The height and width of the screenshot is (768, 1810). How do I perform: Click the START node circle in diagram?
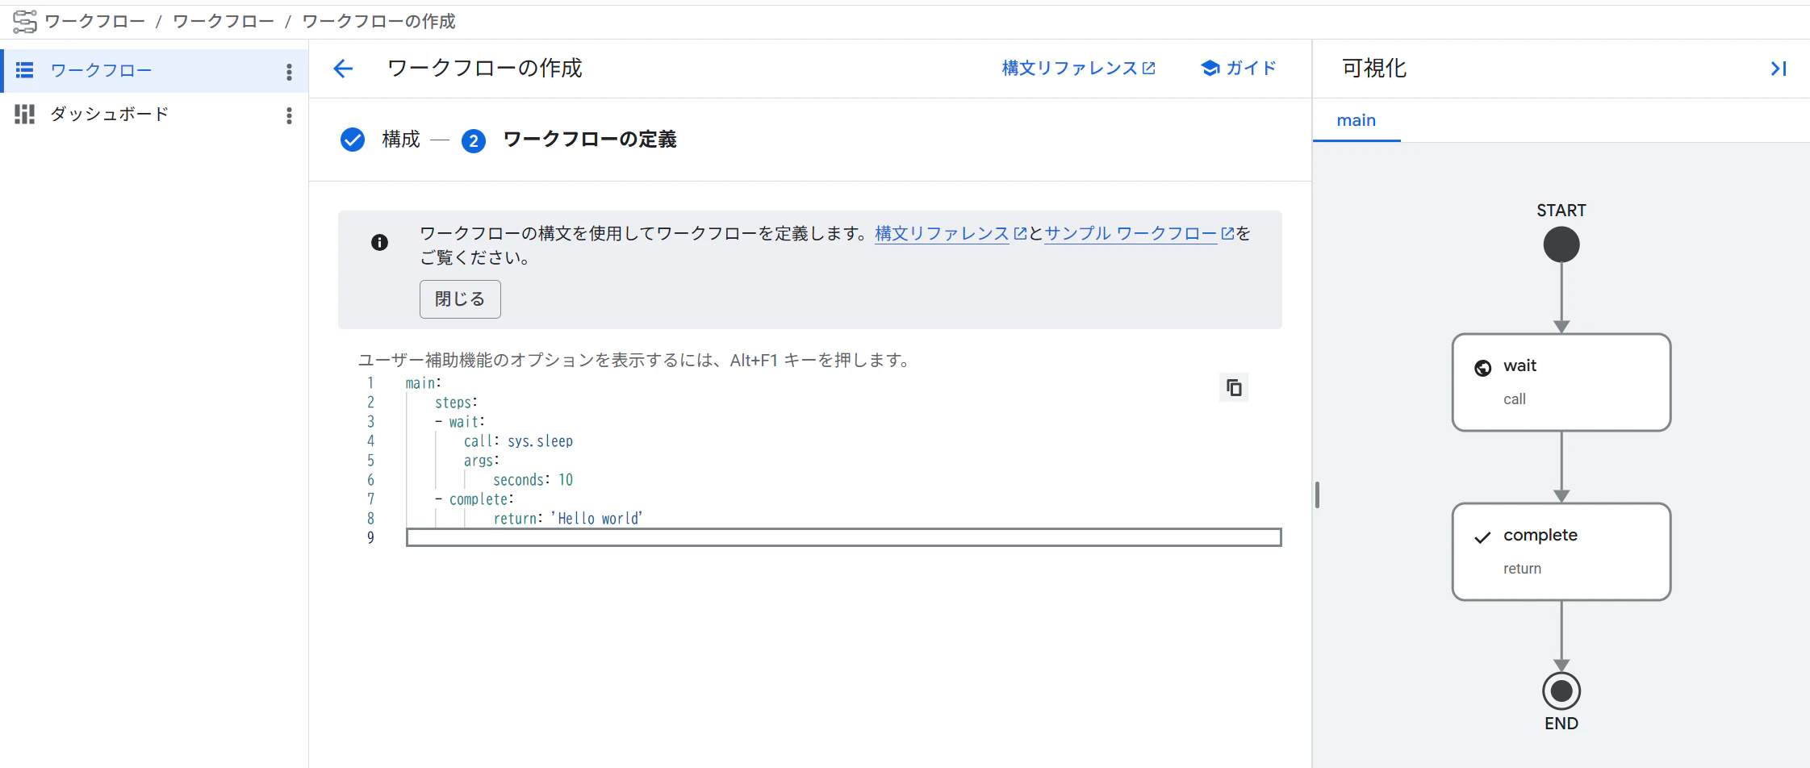(1561, 244)
